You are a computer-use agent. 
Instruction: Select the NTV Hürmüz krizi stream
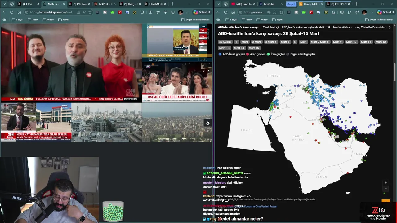pos(177,43)
